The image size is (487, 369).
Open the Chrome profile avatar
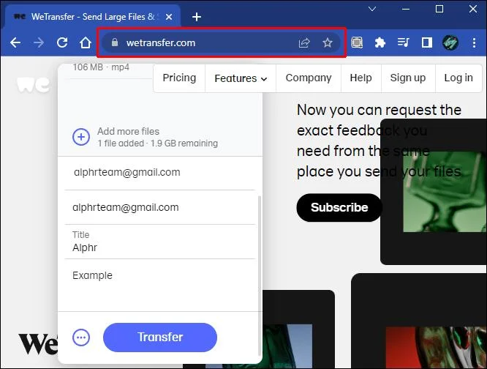pos(450,42)
